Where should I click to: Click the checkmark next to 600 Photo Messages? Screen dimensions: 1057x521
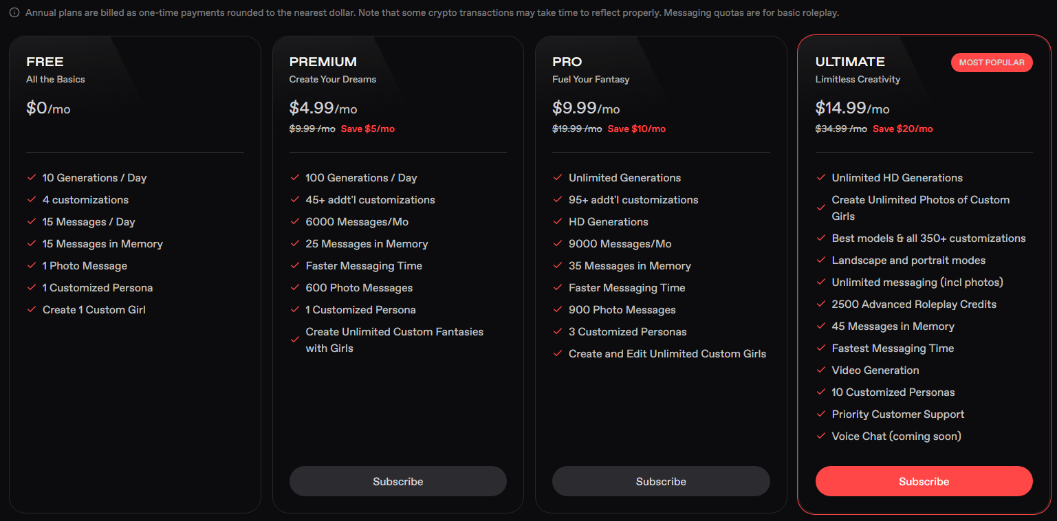294,287
